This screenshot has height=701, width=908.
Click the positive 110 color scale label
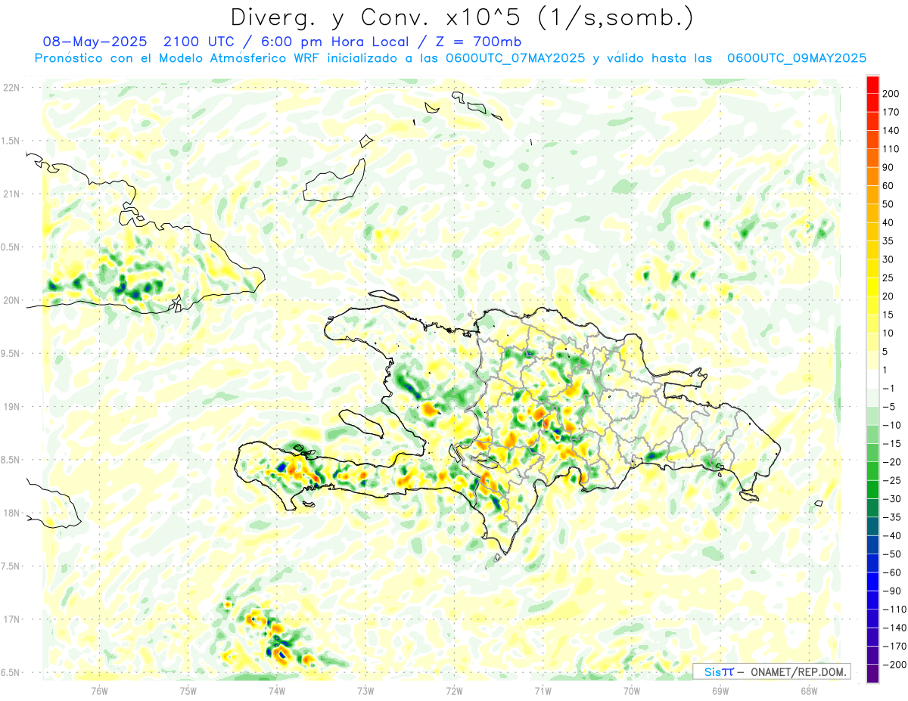pos(891,149)
